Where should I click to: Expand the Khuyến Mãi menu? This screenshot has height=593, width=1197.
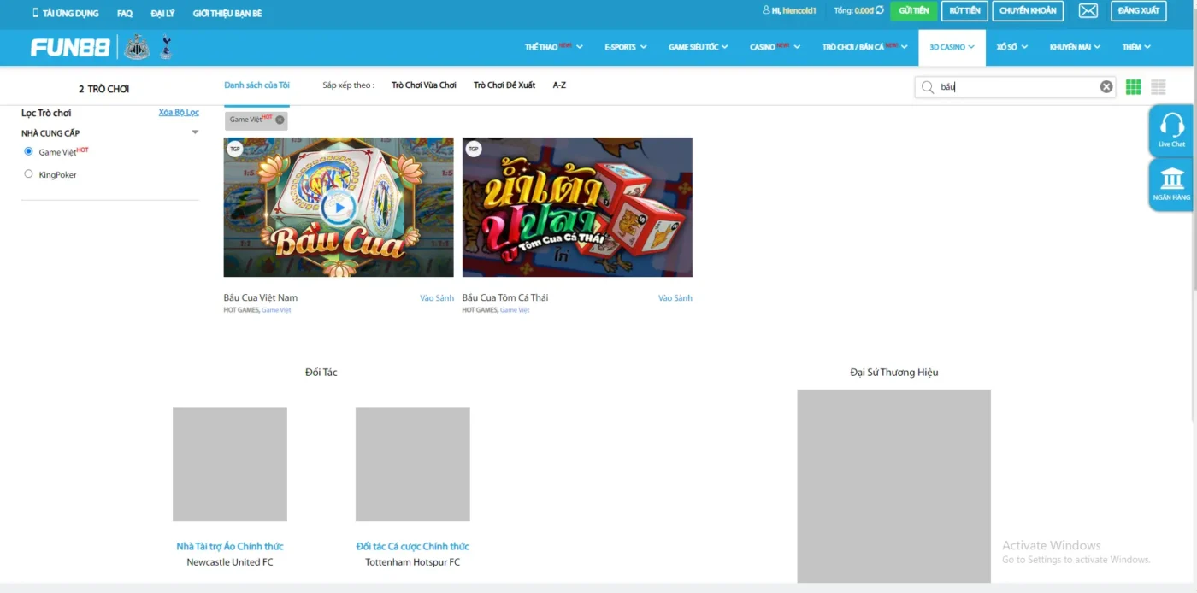tap(1075, 47)
